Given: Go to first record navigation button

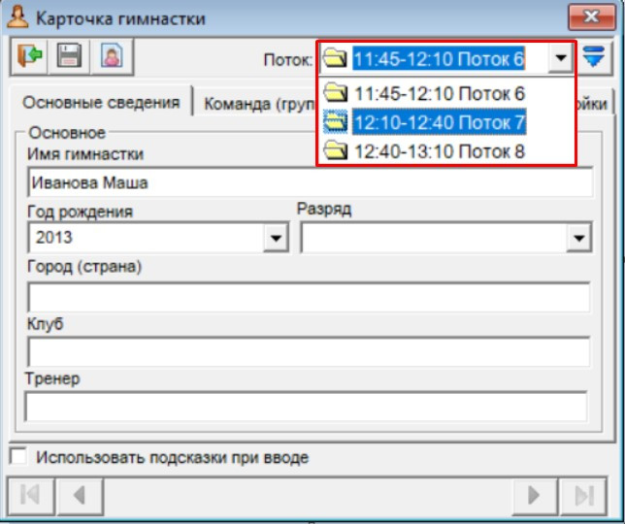Looking at the screenshot, I should [x=30, y=495].
